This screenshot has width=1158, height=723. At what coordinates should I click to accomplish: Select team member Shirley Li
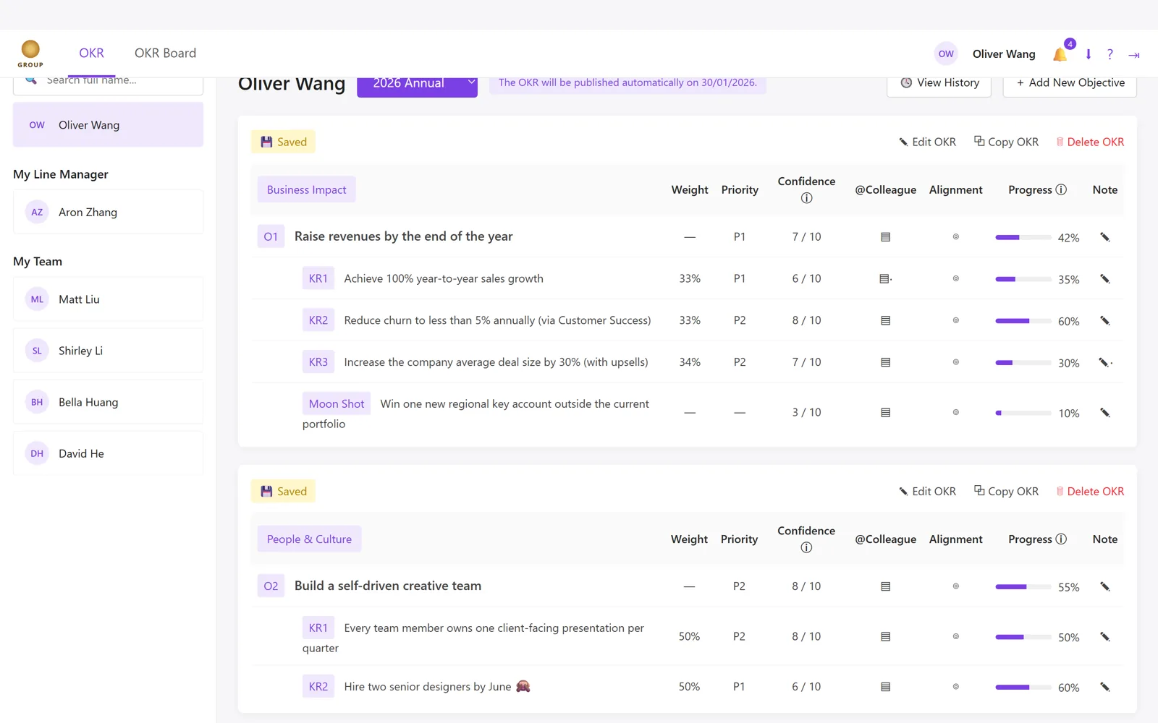[108, 351]
